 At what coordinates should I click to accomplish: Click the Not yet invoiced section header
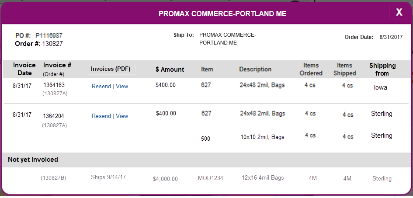click(x=33, y=160)
